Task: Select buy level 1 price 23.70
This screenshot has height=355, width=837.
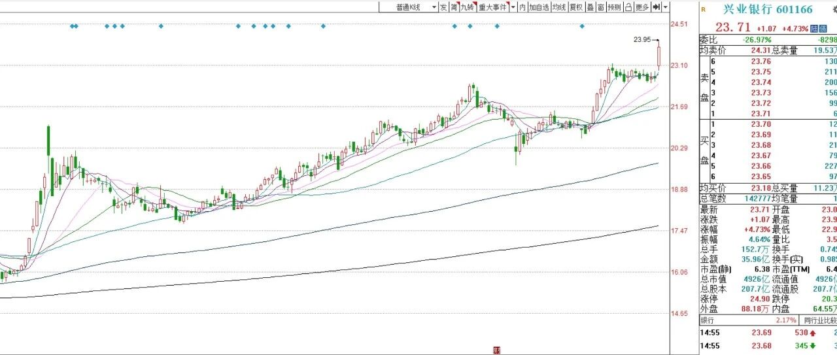Action: click(761, 124)
